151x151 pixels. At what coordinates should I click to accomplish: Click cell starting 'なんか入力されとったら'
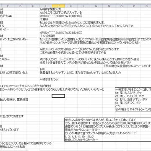(86, 26)
